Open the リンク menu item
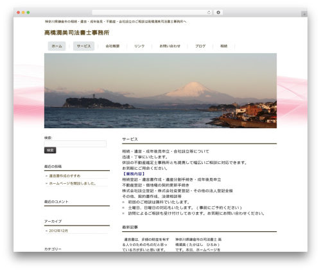The width and height of the screenshot is (321, 271). click(139, 46)
